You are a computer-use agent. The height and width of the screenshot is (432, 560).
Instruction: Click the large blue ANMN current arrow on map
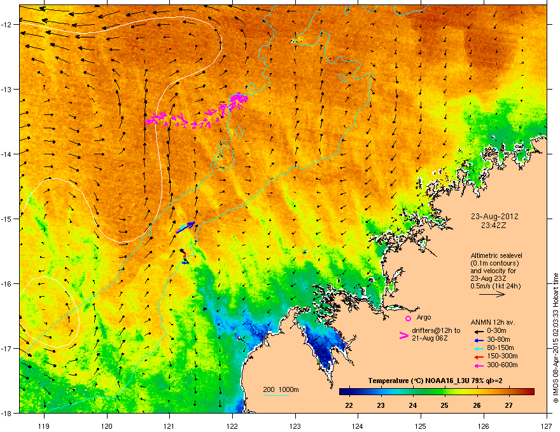[x=186, y=227]
